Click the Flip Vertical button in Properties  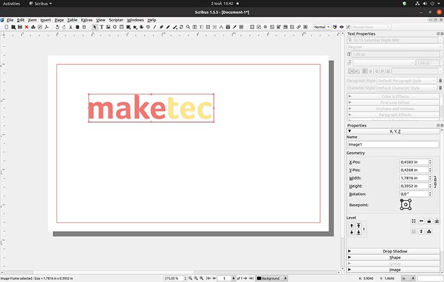(x=421, y=232)
